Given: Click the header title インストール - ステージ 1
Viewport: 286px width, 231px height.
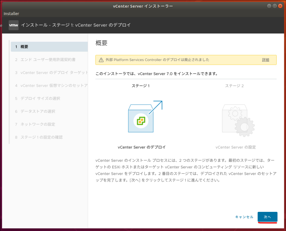Looking at the screenshot, I should 76,25.
